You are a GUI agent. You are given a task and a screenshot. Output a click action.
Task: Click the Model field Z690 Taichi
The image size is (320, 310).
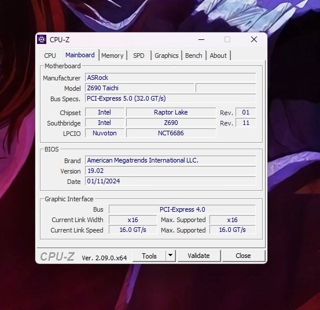(x=139, y=88)
